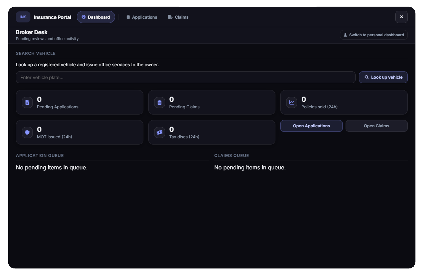Viewport: 424px width, 276px height.
Task: Click the Pending Claims clipboard icon
Action: click(x=160, y=102)
